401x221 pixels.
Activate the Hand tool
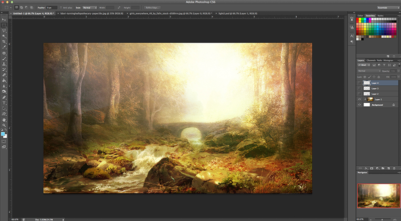pos(4,119)
